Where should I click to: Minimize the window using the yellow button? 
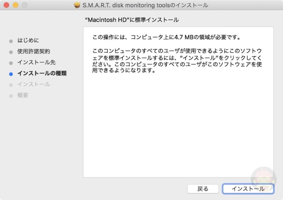point(15,5)
